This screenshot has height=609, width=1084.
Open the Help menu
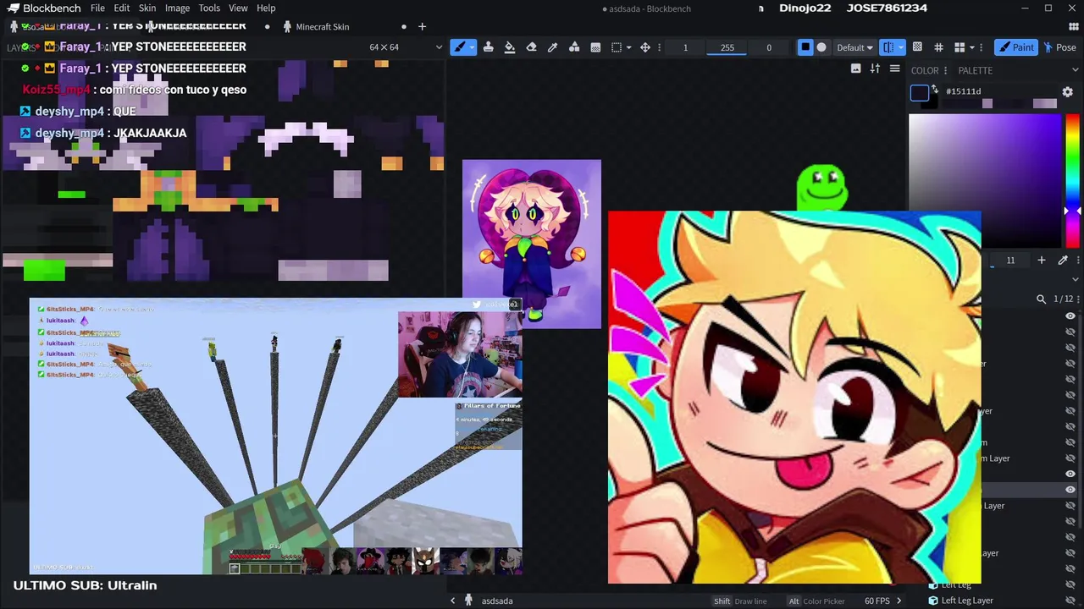point(266,8)
